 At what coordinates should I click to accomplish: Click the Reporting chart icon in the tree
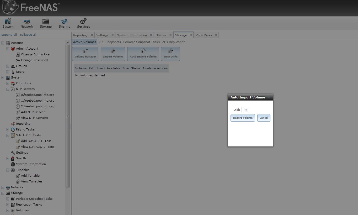pyautogui.click(x=13, y=124)
